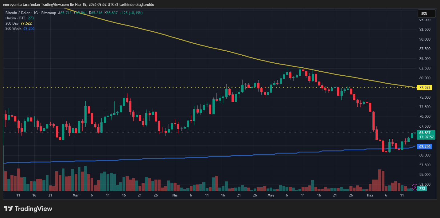
Task: Click the 57.500 price axis label
Action: click(x=425, y=165)
